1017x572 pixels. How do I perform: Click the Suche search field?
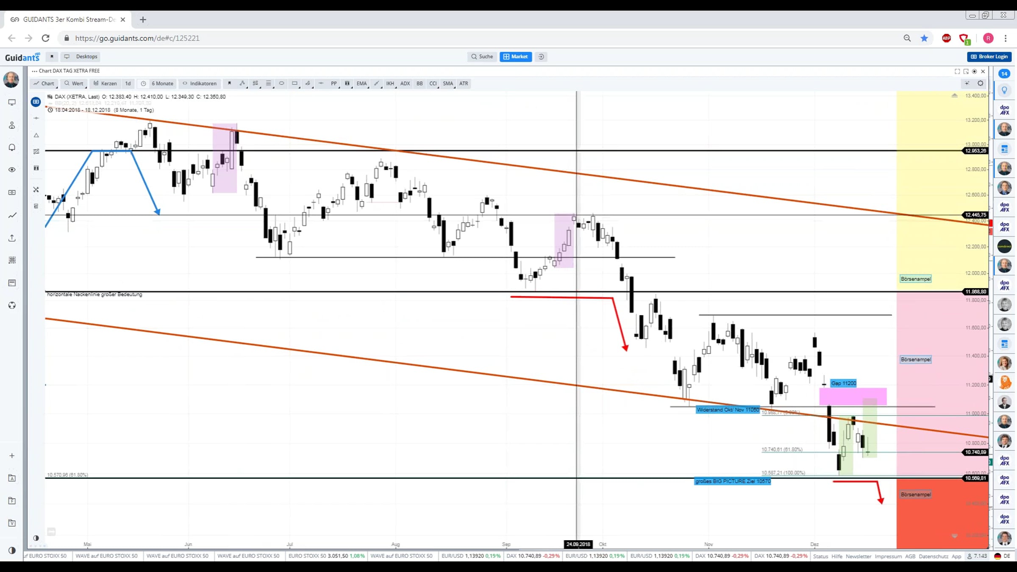point(482,57)
